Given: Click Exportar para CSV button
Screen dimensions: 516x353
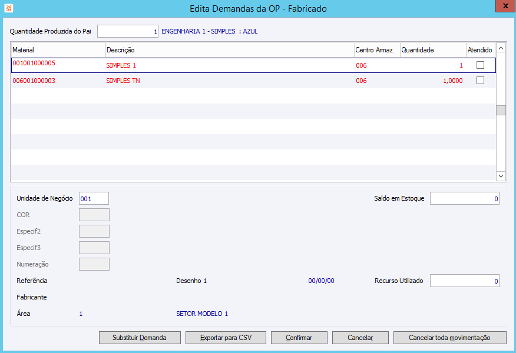Looking at the screenshot, I should 226,338.
